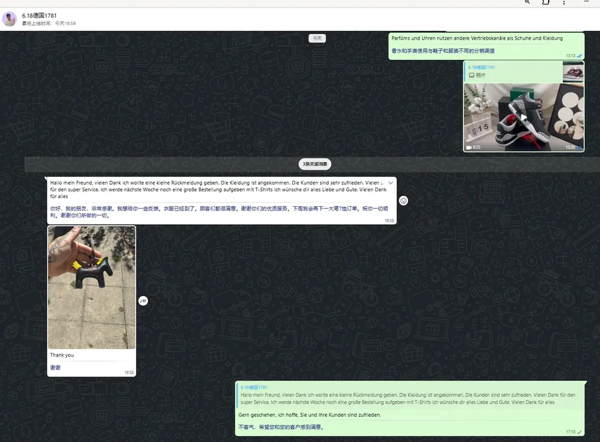Open quoted sneaker thumbnail in reply
The height and width of the screenshot is (442, 600).
click(573, 72)
